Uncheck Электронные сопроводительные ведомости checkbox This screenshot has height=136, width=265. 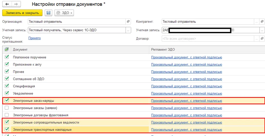[x=7, y=122]
